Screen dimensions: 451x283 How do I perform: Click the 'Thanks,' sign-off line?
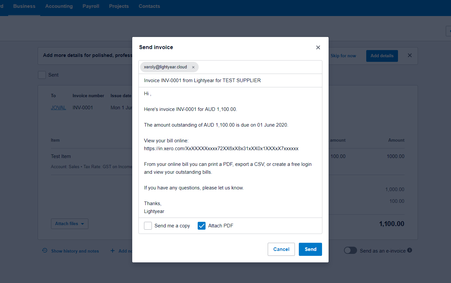pos(153,203)
